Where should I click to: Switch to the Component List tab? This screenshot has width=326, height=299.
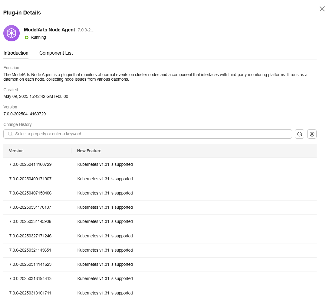[56, 53]
